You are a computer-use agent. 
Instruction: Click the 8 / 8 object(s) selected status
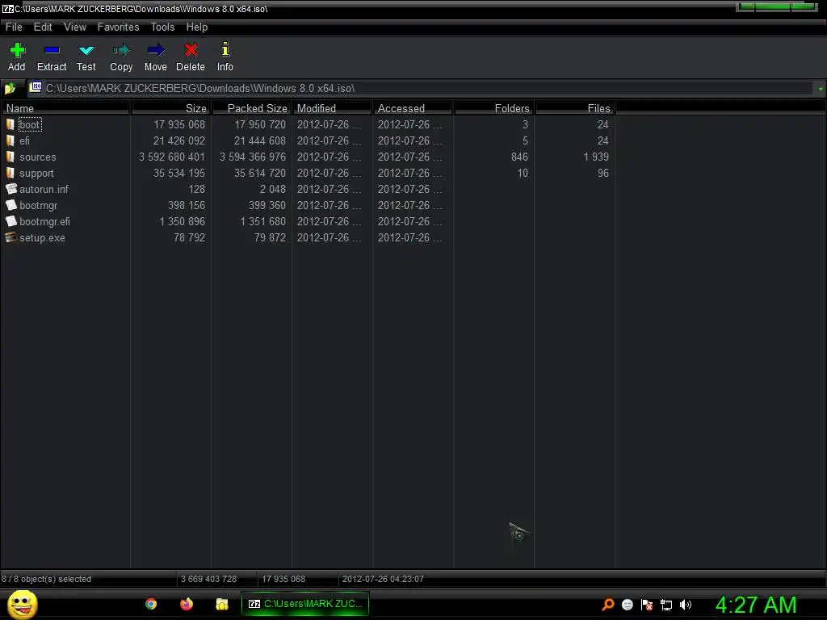pyautogui.click(x=46, y=579)
